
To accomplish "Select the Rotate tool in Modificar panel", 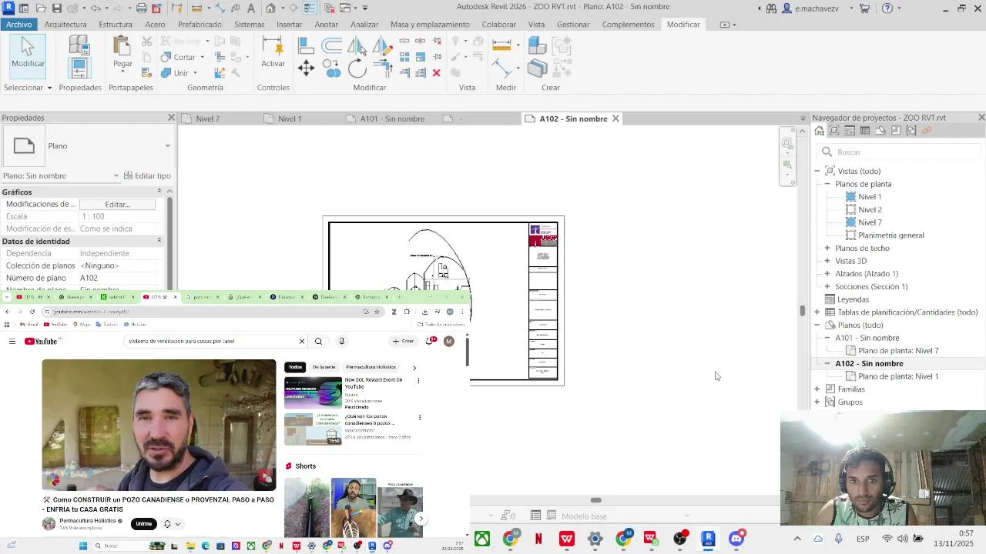I will (357, 68).
